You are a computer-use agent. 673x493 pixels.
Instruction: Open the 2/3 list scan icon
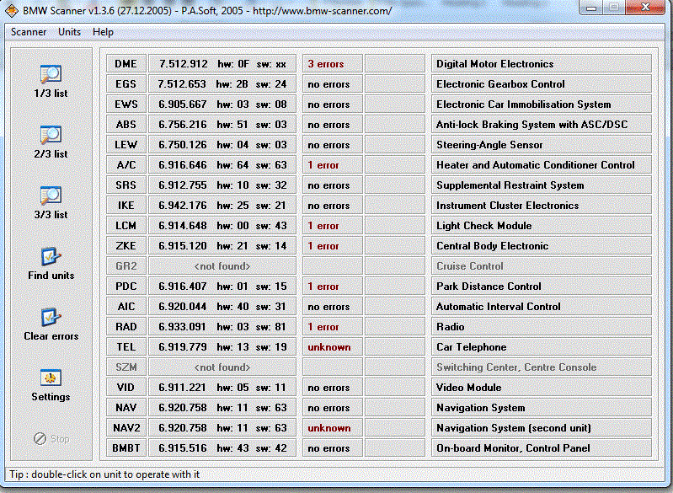pyautogui.click(x=51, y=135)
